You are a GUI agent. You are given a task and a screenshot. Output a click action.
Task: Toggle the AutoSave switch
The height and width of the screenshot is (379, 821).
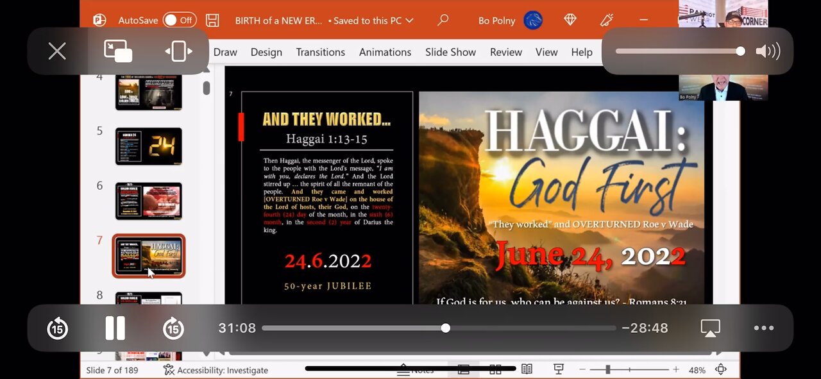[180, 20]
